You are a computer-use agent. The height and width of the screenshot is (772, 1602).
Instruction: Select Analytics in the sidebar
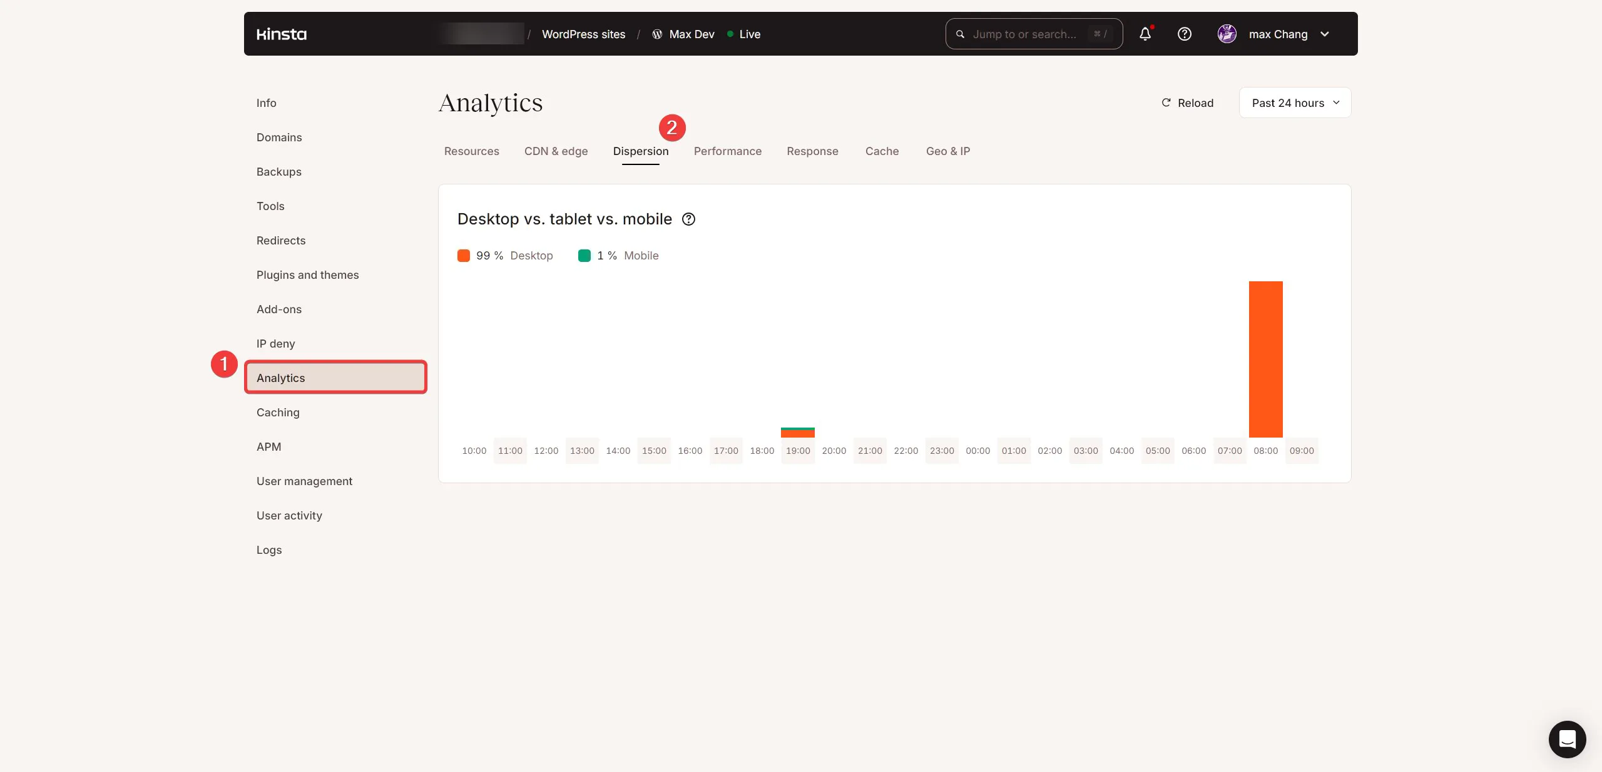click(335, 378)
